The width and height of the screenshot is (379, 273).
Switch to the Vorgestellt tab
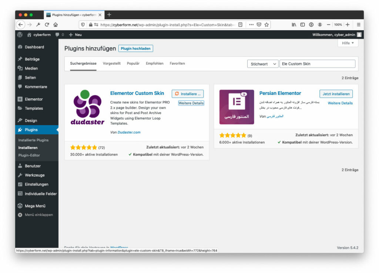[x=112, y=64]
